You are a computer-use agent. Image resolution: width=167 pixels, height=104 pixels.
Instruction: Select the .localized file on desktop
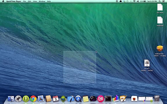point(160,21)
